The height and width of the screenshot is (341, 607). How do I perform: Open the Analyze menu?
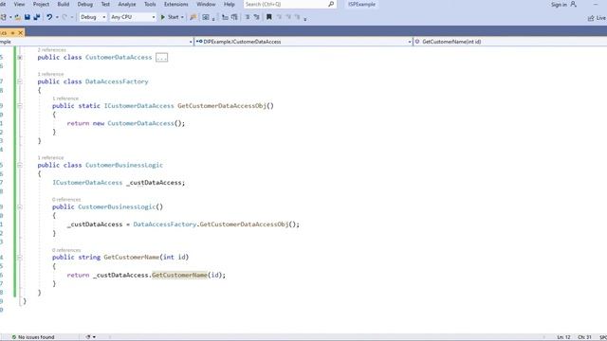(x=127, y=4)
